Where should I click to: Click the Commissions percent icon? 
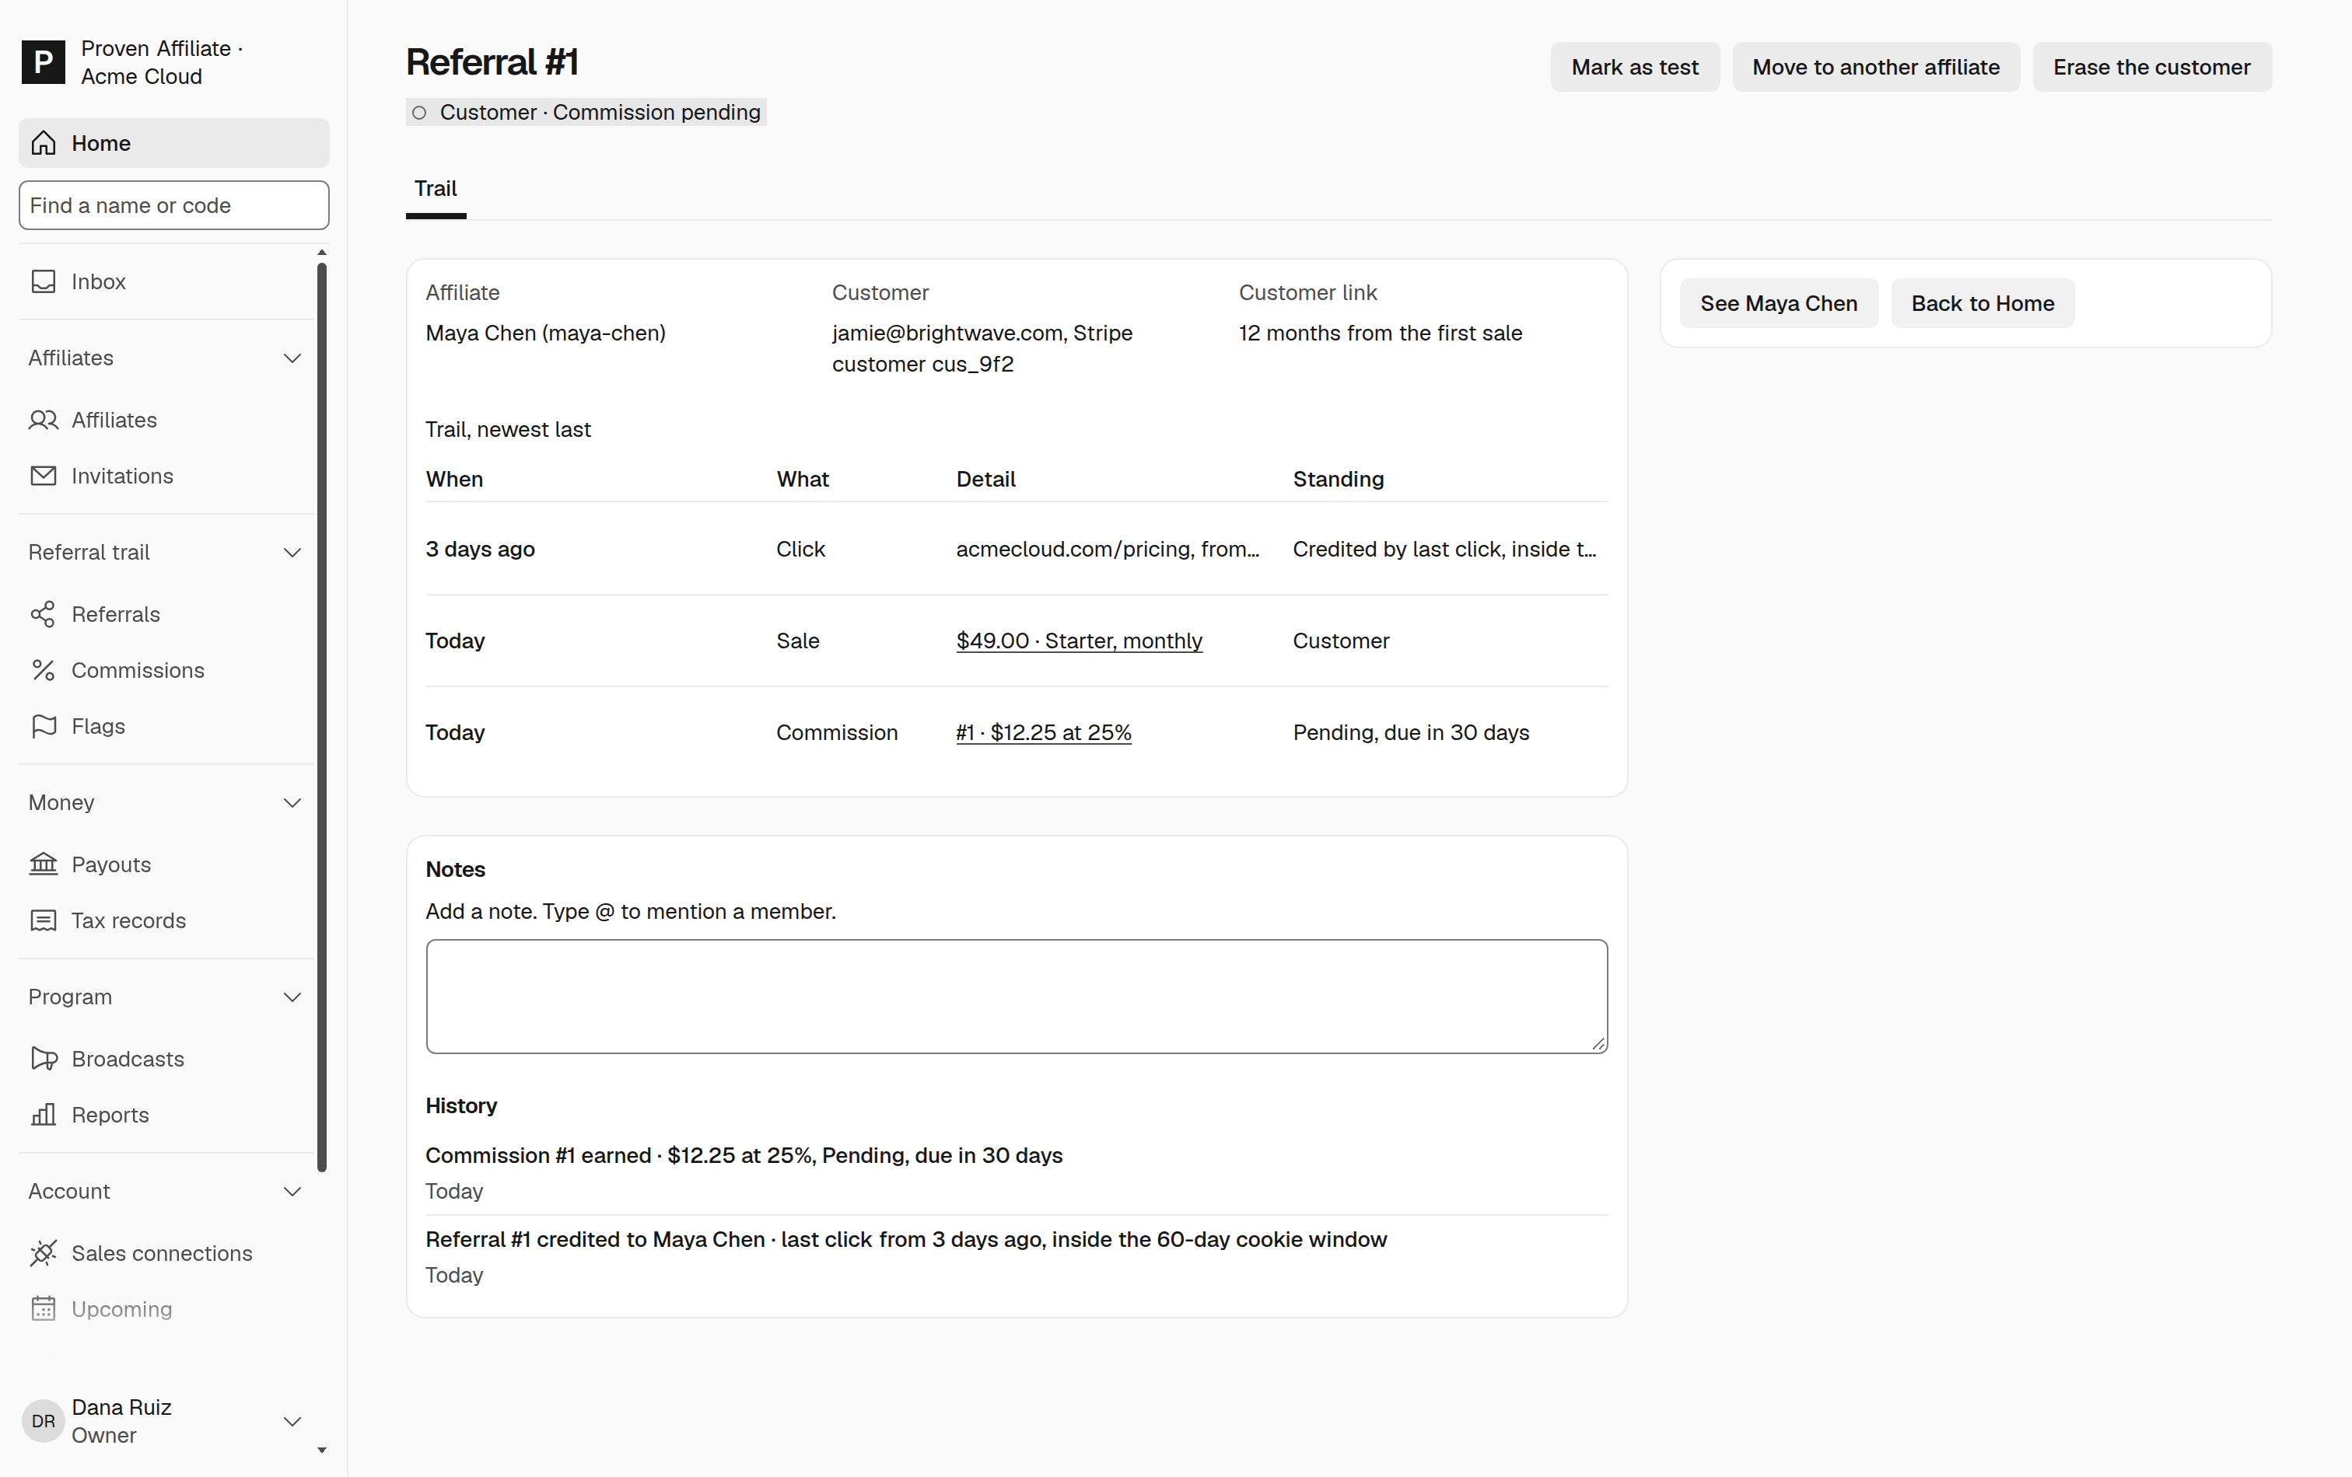click(43, 669)
